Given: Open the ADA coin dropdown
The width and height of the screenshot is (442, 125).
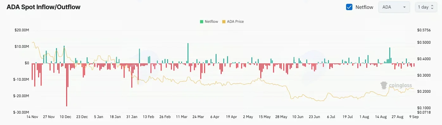Looking at the screenshot, I should point(394,7).
